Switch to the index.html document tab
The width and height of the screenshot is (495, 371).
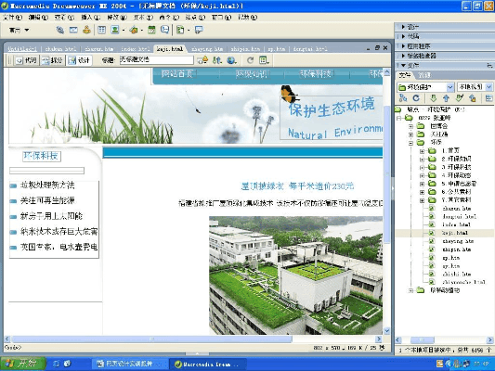(136, 49)
